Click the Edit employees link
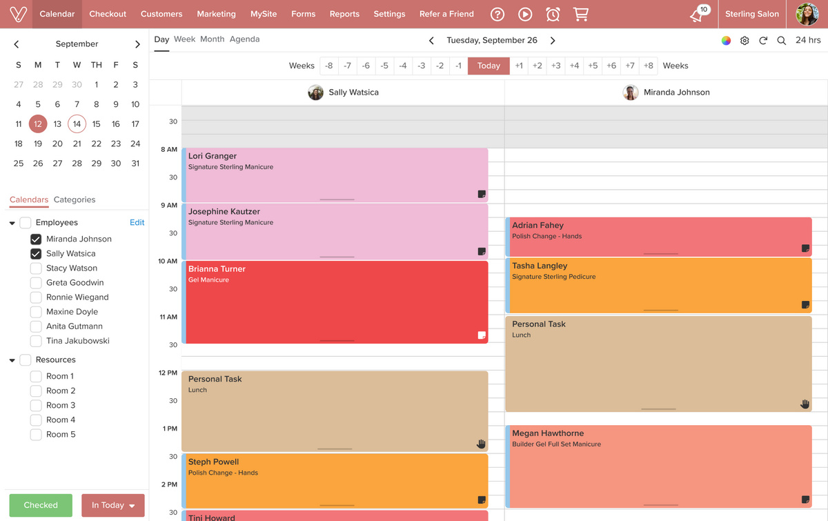Image resolution: width=828 pixels, height=521 pixels. [x=137, y=222]
